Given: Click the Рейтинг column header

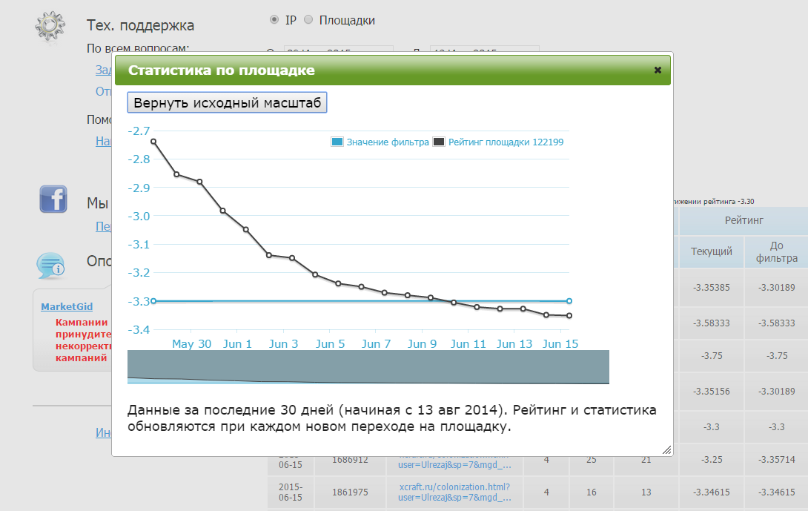Looking at the screenshot, I should pyautogui.click(x=744, y=221).
